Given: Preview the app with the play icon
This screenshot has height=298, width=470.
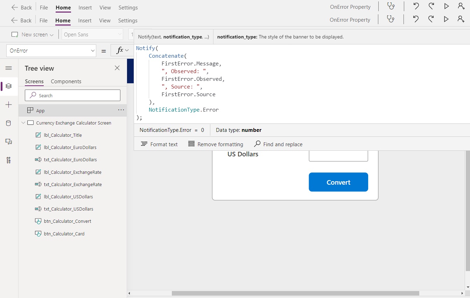Looking at the screenshot, I should [x=446, y=6].
